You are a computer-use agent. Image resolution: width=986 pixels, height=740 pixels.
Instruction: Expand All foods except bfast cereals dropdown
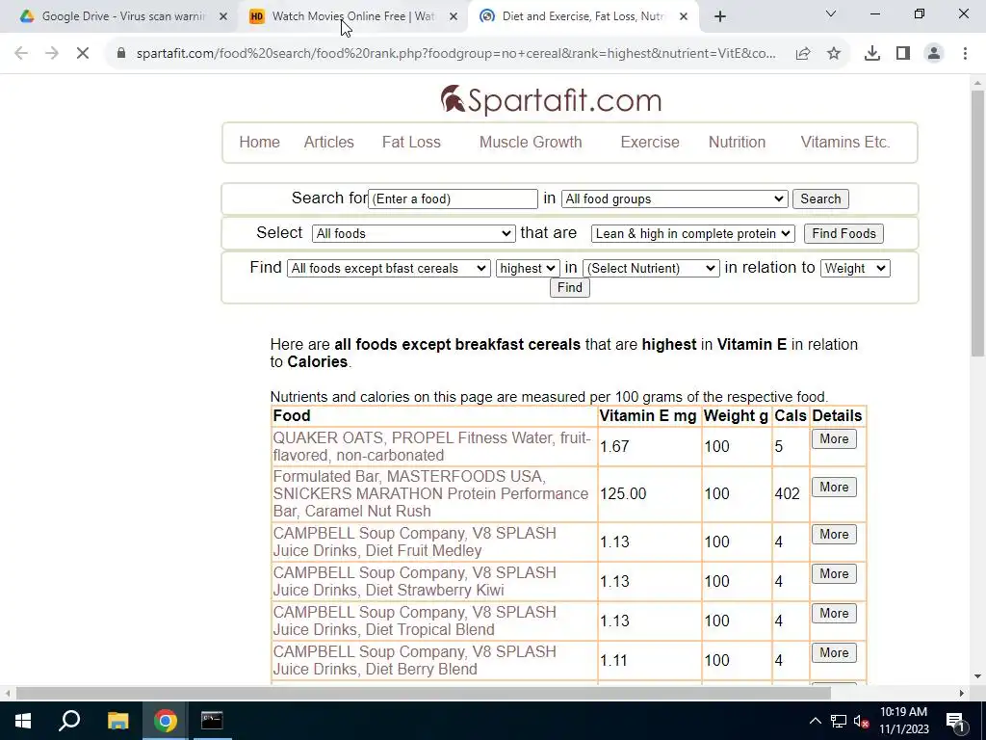pos(388,268)
